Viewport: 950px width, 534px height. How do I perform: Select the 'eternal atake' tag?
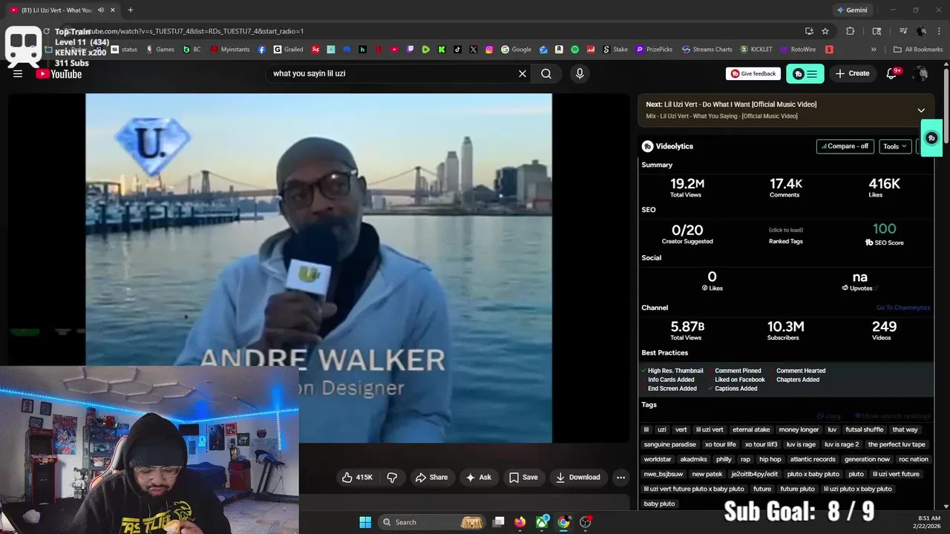pyautogui.click(x=751, y=429)
